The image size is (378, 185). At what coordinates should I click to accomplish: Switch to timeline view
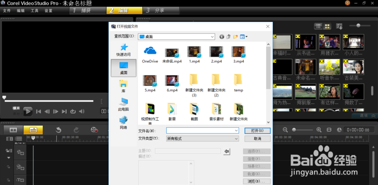[x=33, y=130]
